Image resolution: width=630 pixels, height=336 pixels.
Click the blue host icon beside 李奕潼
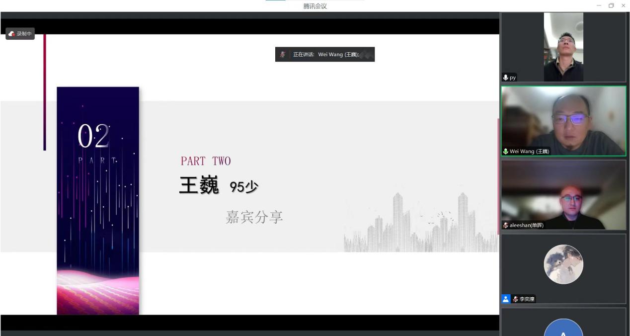506,299
